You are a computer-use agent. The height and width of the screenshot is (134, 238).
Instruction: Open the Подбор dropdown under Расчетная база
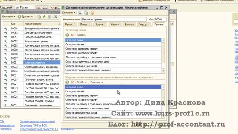(x=82, y=35)
